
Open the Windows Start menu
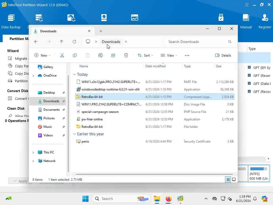click(85, 199)
